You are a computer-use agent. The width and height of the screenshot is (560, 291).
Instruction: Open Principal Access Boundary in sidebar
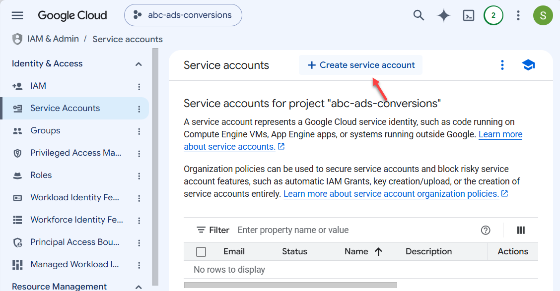coord(74,242)
